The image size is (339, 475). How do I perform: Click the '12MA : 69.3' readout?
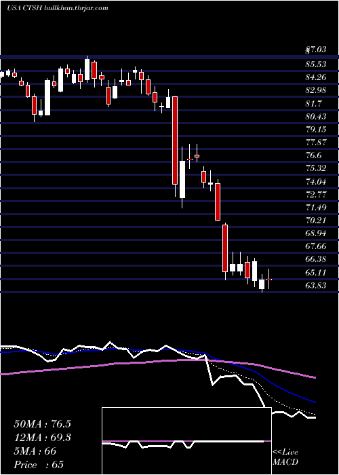[42, 438]
